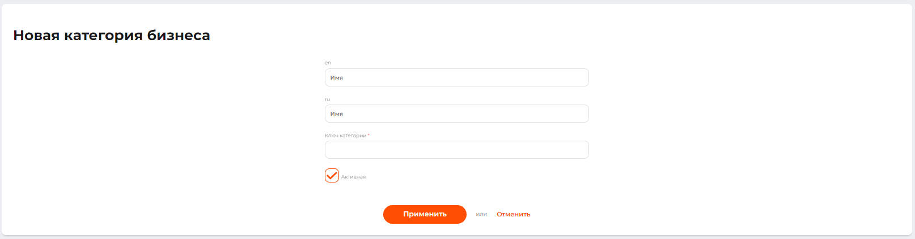
Task: Click the Отменить link
Action: point(513,215)
